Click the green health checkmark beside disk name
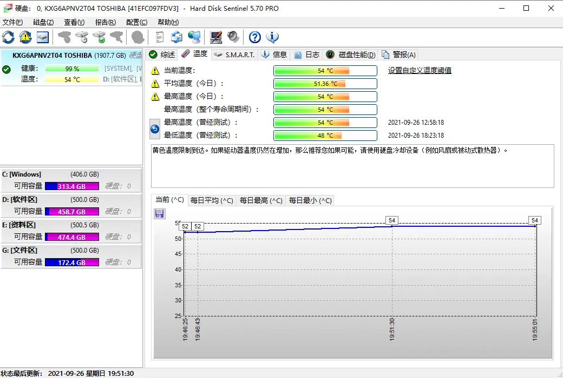Screen dimensions: 563x378 pyautogui.click(x=6, y=69)
